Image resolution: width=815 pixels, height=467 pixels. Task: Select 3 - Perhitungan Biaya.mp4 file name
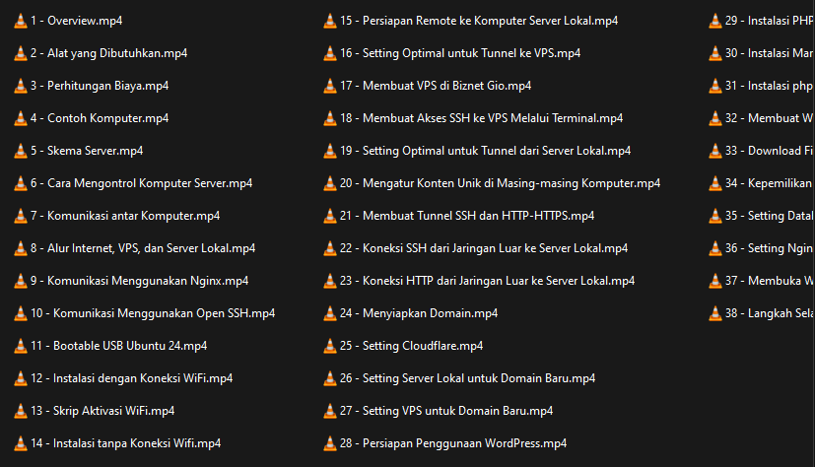(x=100, y=86)
